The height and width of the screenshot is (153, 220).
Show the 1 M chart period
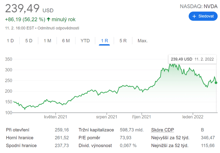[x=47, y=41]
